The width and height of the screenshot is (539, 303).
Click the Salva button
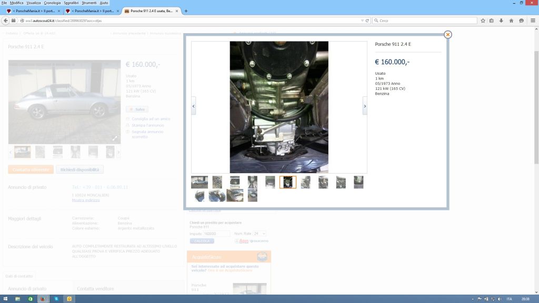tap(137, 109)
